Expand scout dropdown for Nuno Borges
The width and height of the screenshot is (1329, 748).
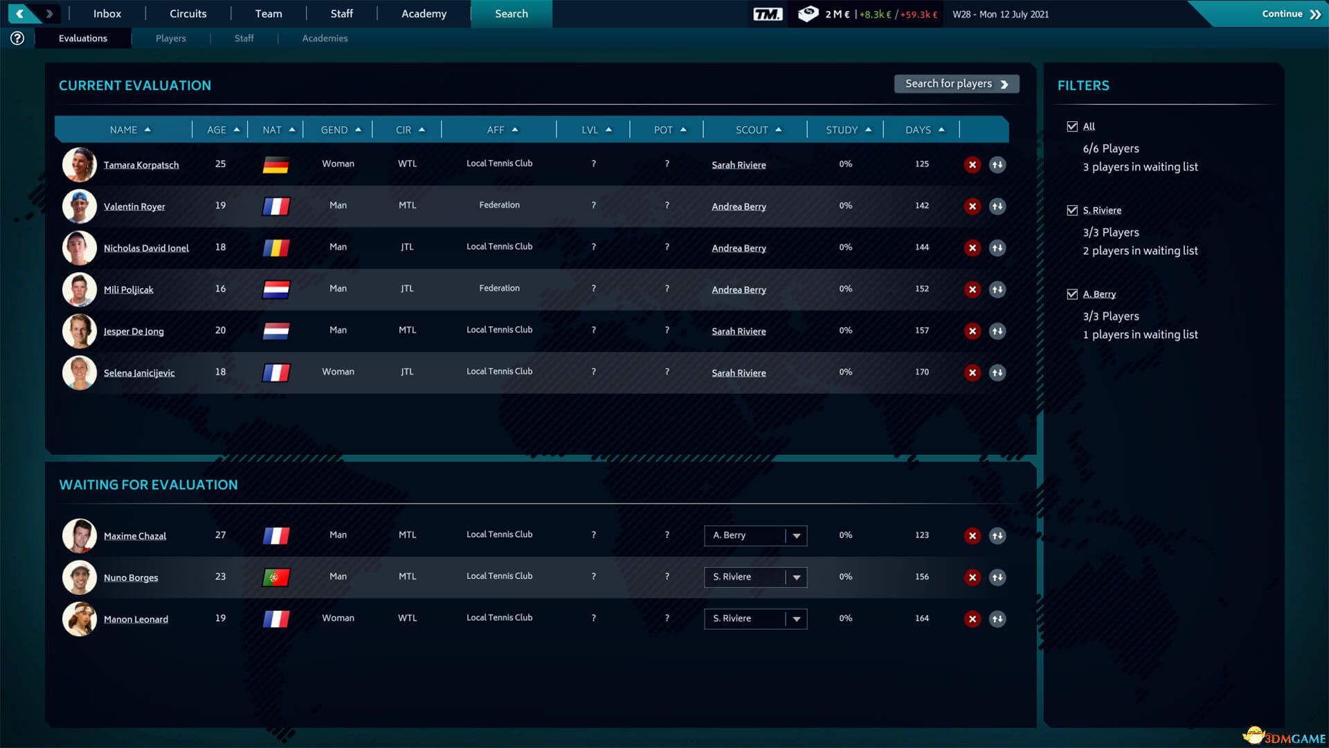coord(797,578)
